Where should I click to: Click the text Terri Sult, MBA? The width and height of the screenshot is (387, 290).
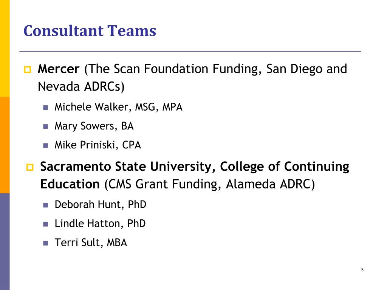pos(91,243)
